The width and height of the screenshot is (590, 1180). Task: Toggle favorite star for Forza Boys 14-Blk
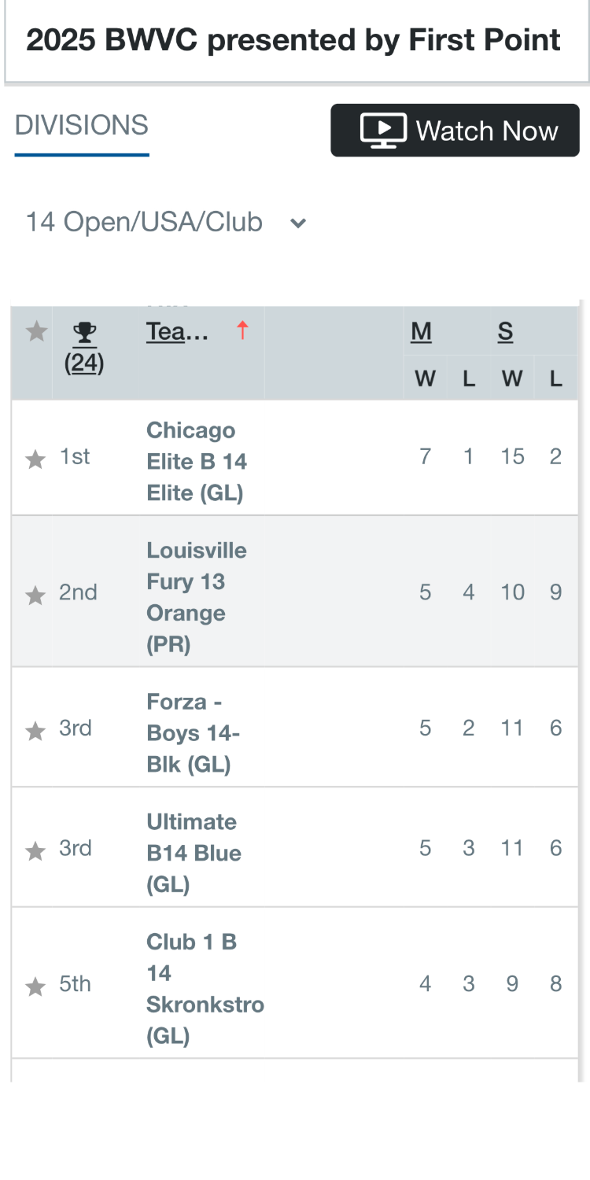point(35,732)
